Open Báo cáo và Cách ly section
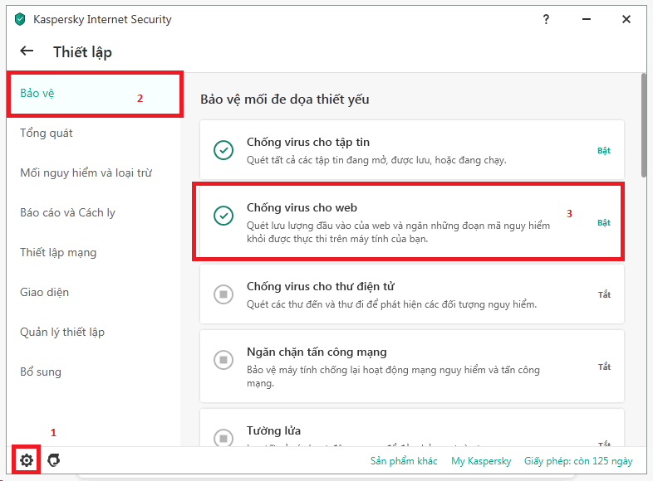This screenshot has height=481, width=653. (95, 212)
